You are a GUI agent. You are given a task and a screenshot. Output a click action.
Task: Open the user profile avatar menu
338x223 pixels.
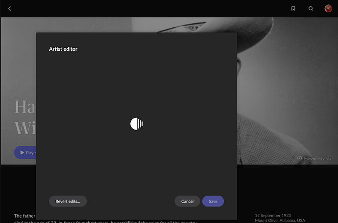click(328, 8)
